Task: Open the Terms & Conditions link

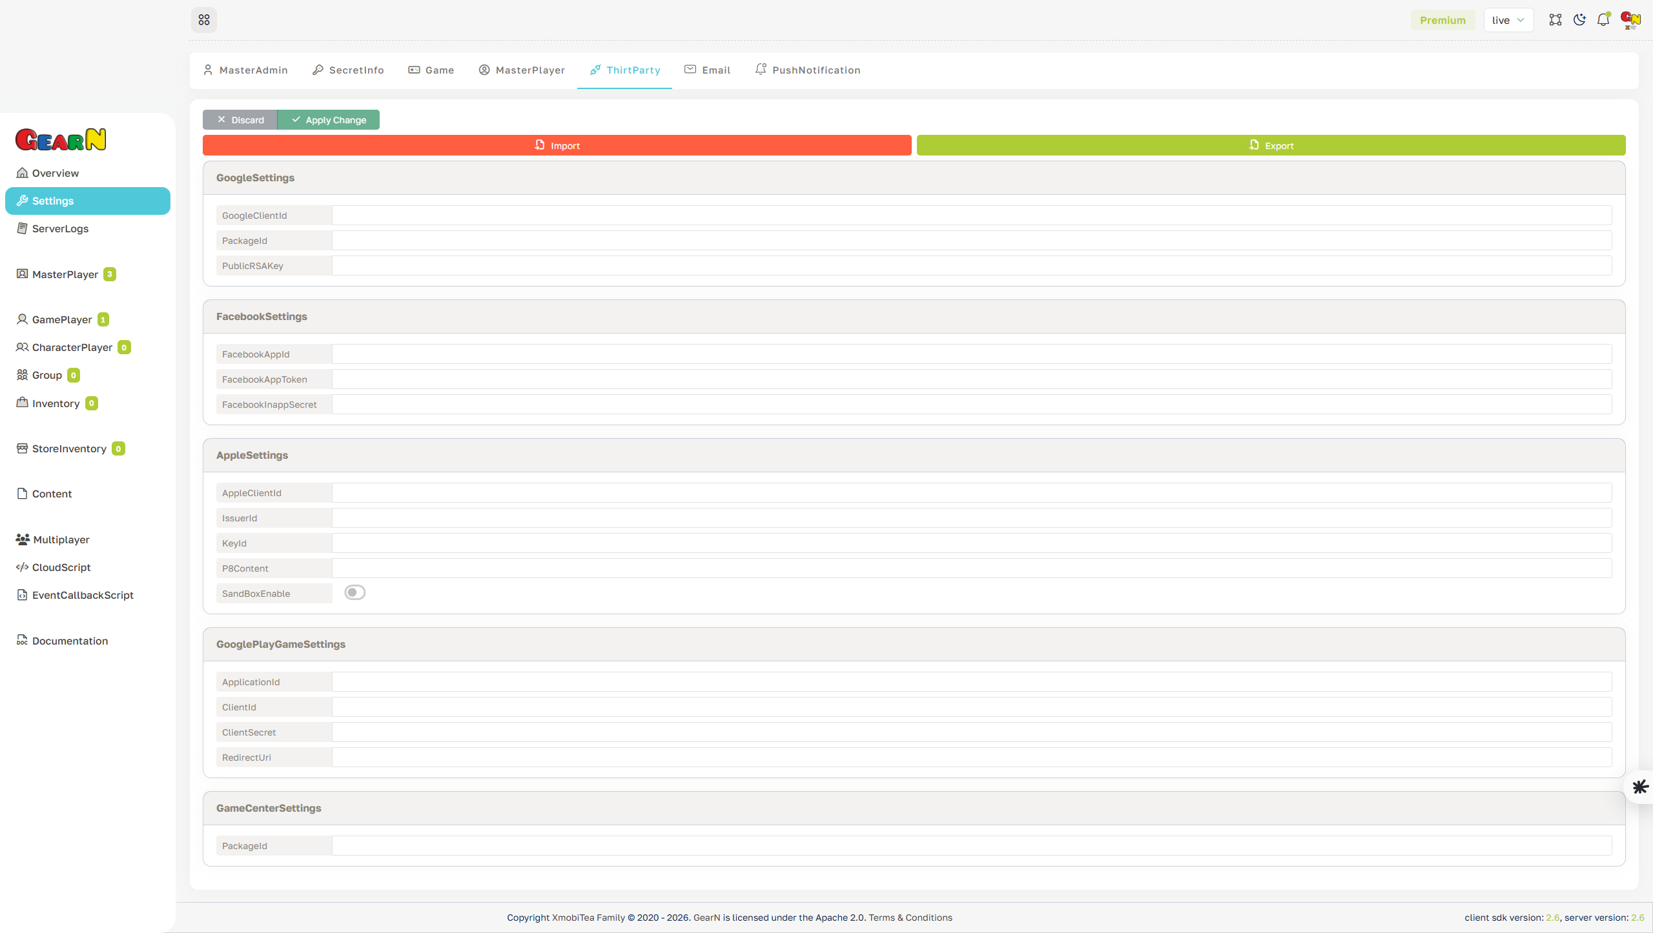Action: coord(910,917)
